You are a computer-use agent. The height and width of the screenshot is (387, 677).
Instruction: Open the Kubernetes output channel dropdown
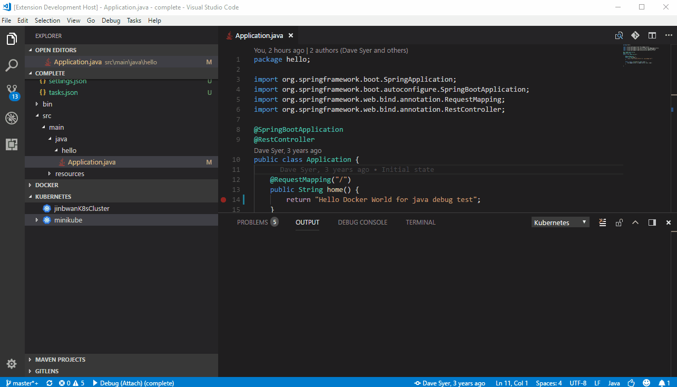click(x=561, y=222)
